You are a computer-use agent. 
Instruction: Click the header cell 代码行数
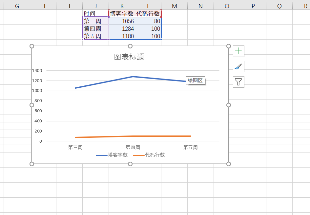[x=148, y=13]
